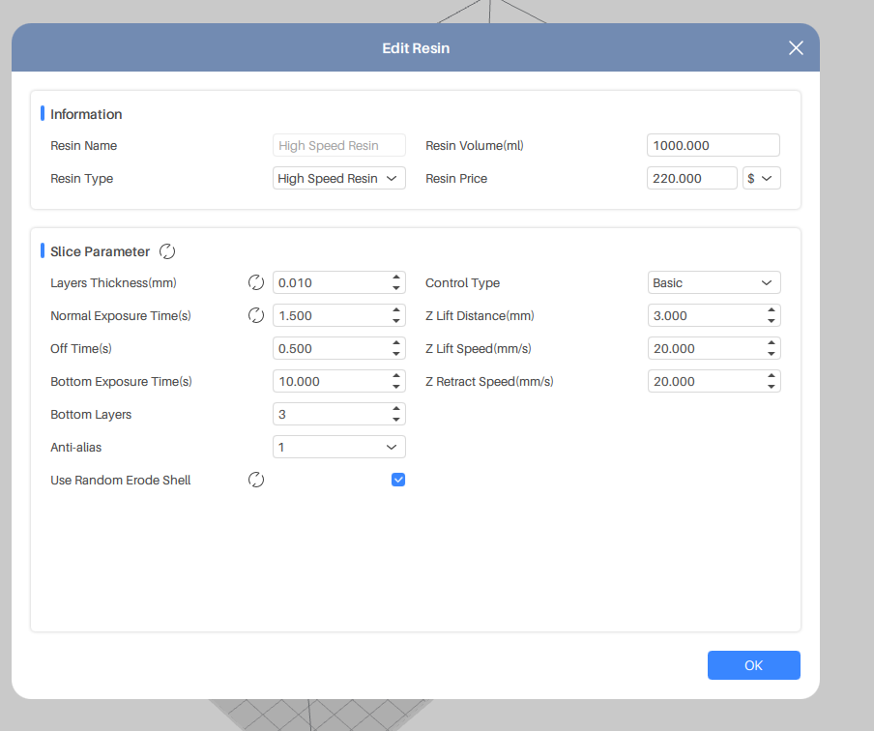Image resolution: width=874 pixels, height=731 pixels.
Task: Decrease Off Time with down arrow
Action: tap(395, 354)
